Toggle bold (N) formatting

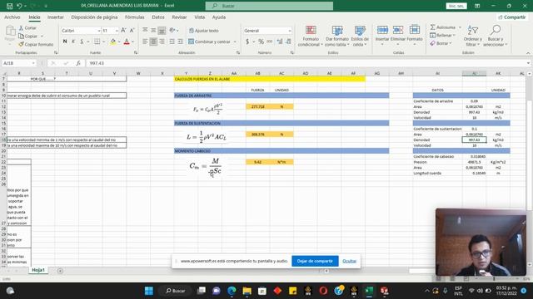65,42
